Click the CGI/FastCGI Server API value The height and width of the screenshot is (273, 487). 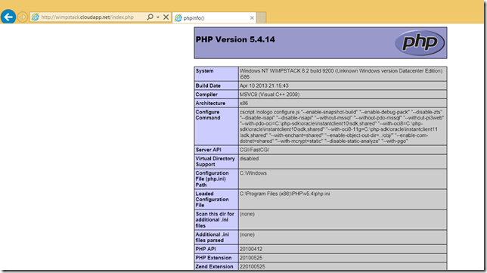click(x=254, y=150)
